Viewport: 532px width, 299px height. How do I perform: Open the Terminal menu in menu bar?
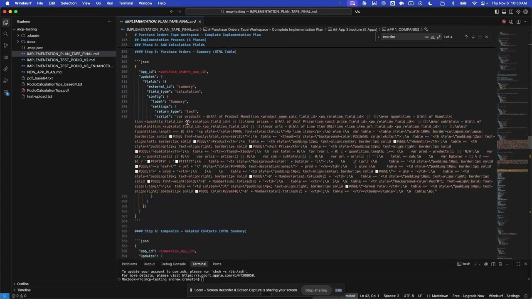point(126,3)
